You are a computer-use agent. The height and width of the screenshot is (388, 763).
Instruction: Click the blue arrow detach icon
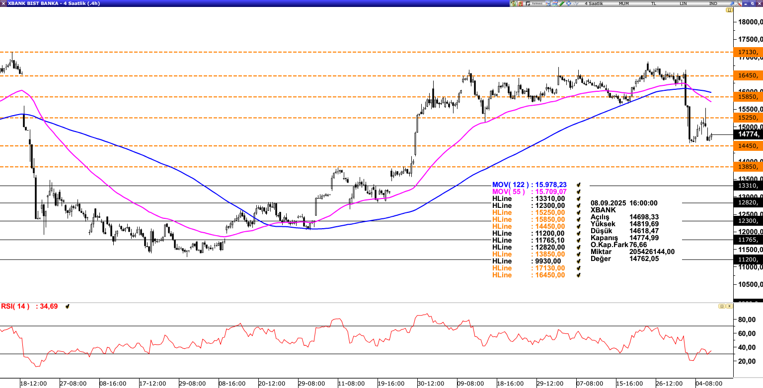point(732,3)
